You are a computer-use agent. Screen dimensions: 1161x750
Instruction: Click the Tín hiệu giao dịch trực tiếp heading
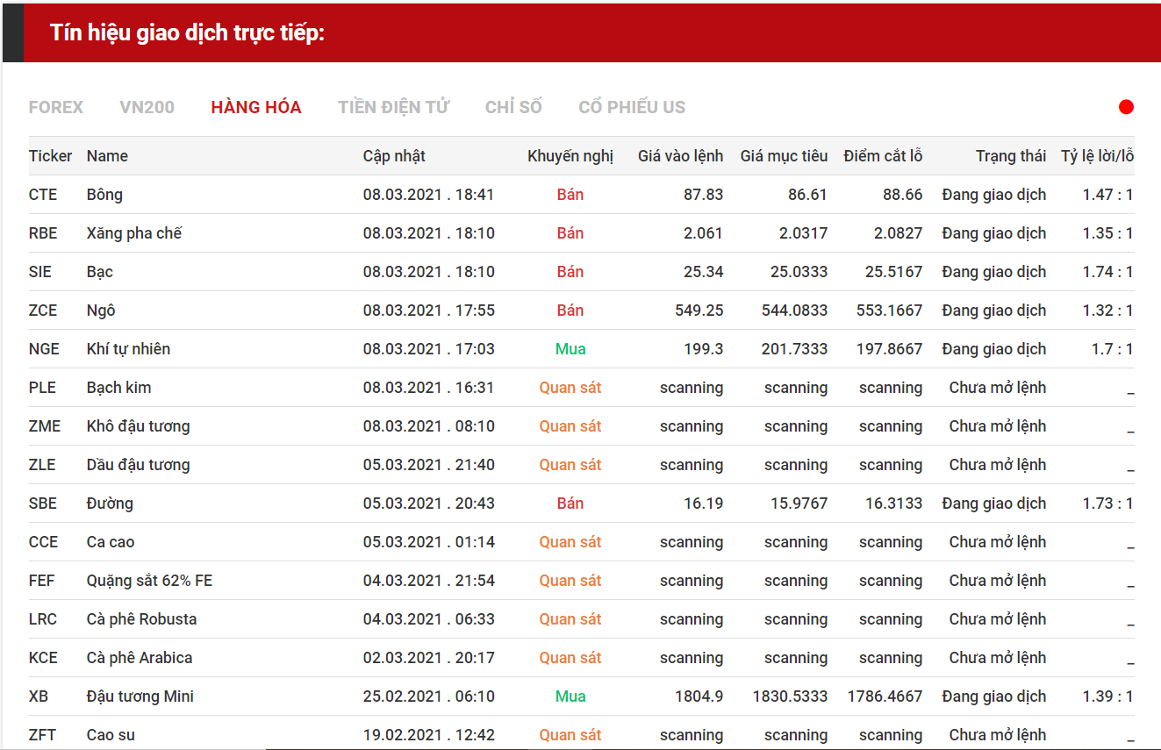[x=187, y=33]
